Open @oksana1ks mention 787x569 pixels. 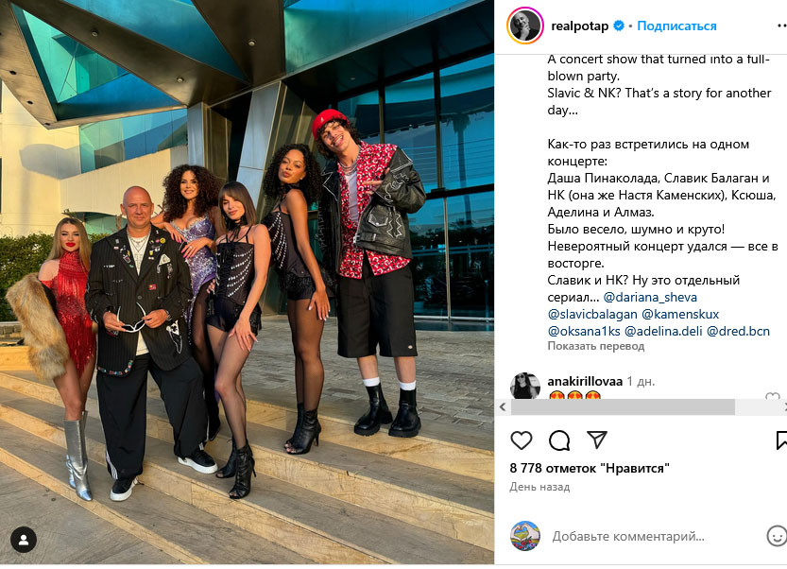click(x=584, y=332)
